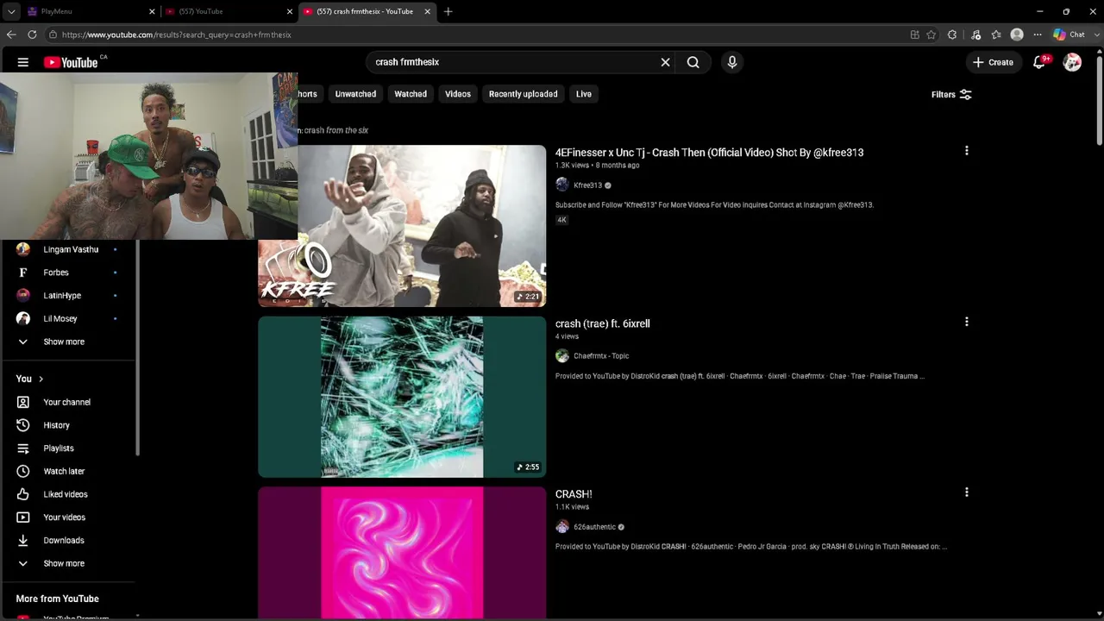Open the Lingam Vasthu subscription
This screenshot has width=1104, height=621.
[x=69, y=249]
